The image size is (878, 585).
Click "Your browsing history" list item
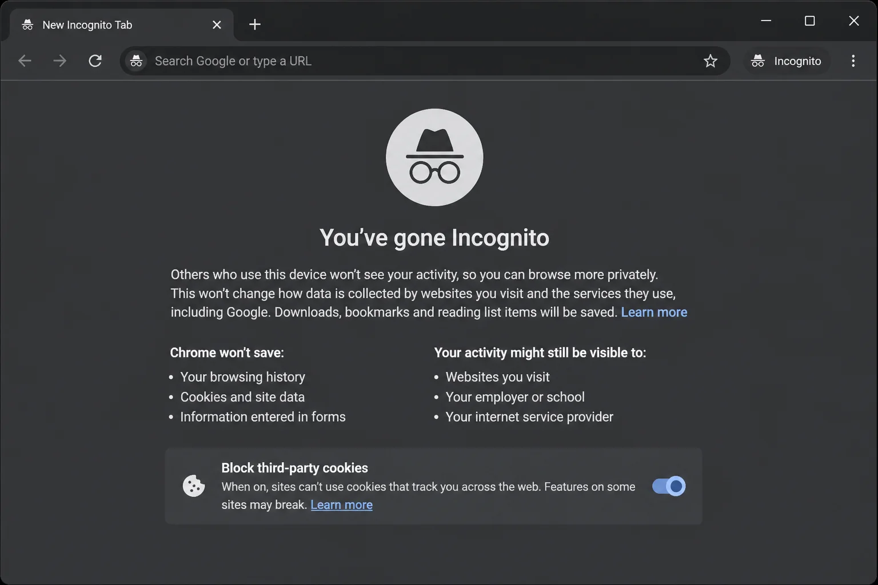coord(242,377)
